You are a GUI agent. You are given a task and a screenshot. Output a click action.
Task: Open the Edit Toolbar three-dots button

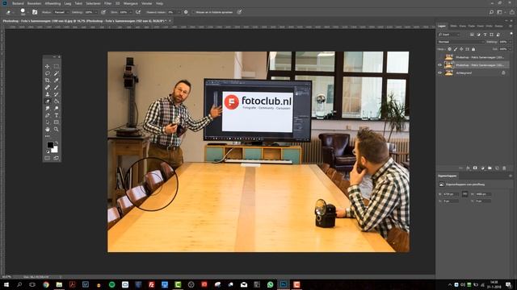pos(48,136)
